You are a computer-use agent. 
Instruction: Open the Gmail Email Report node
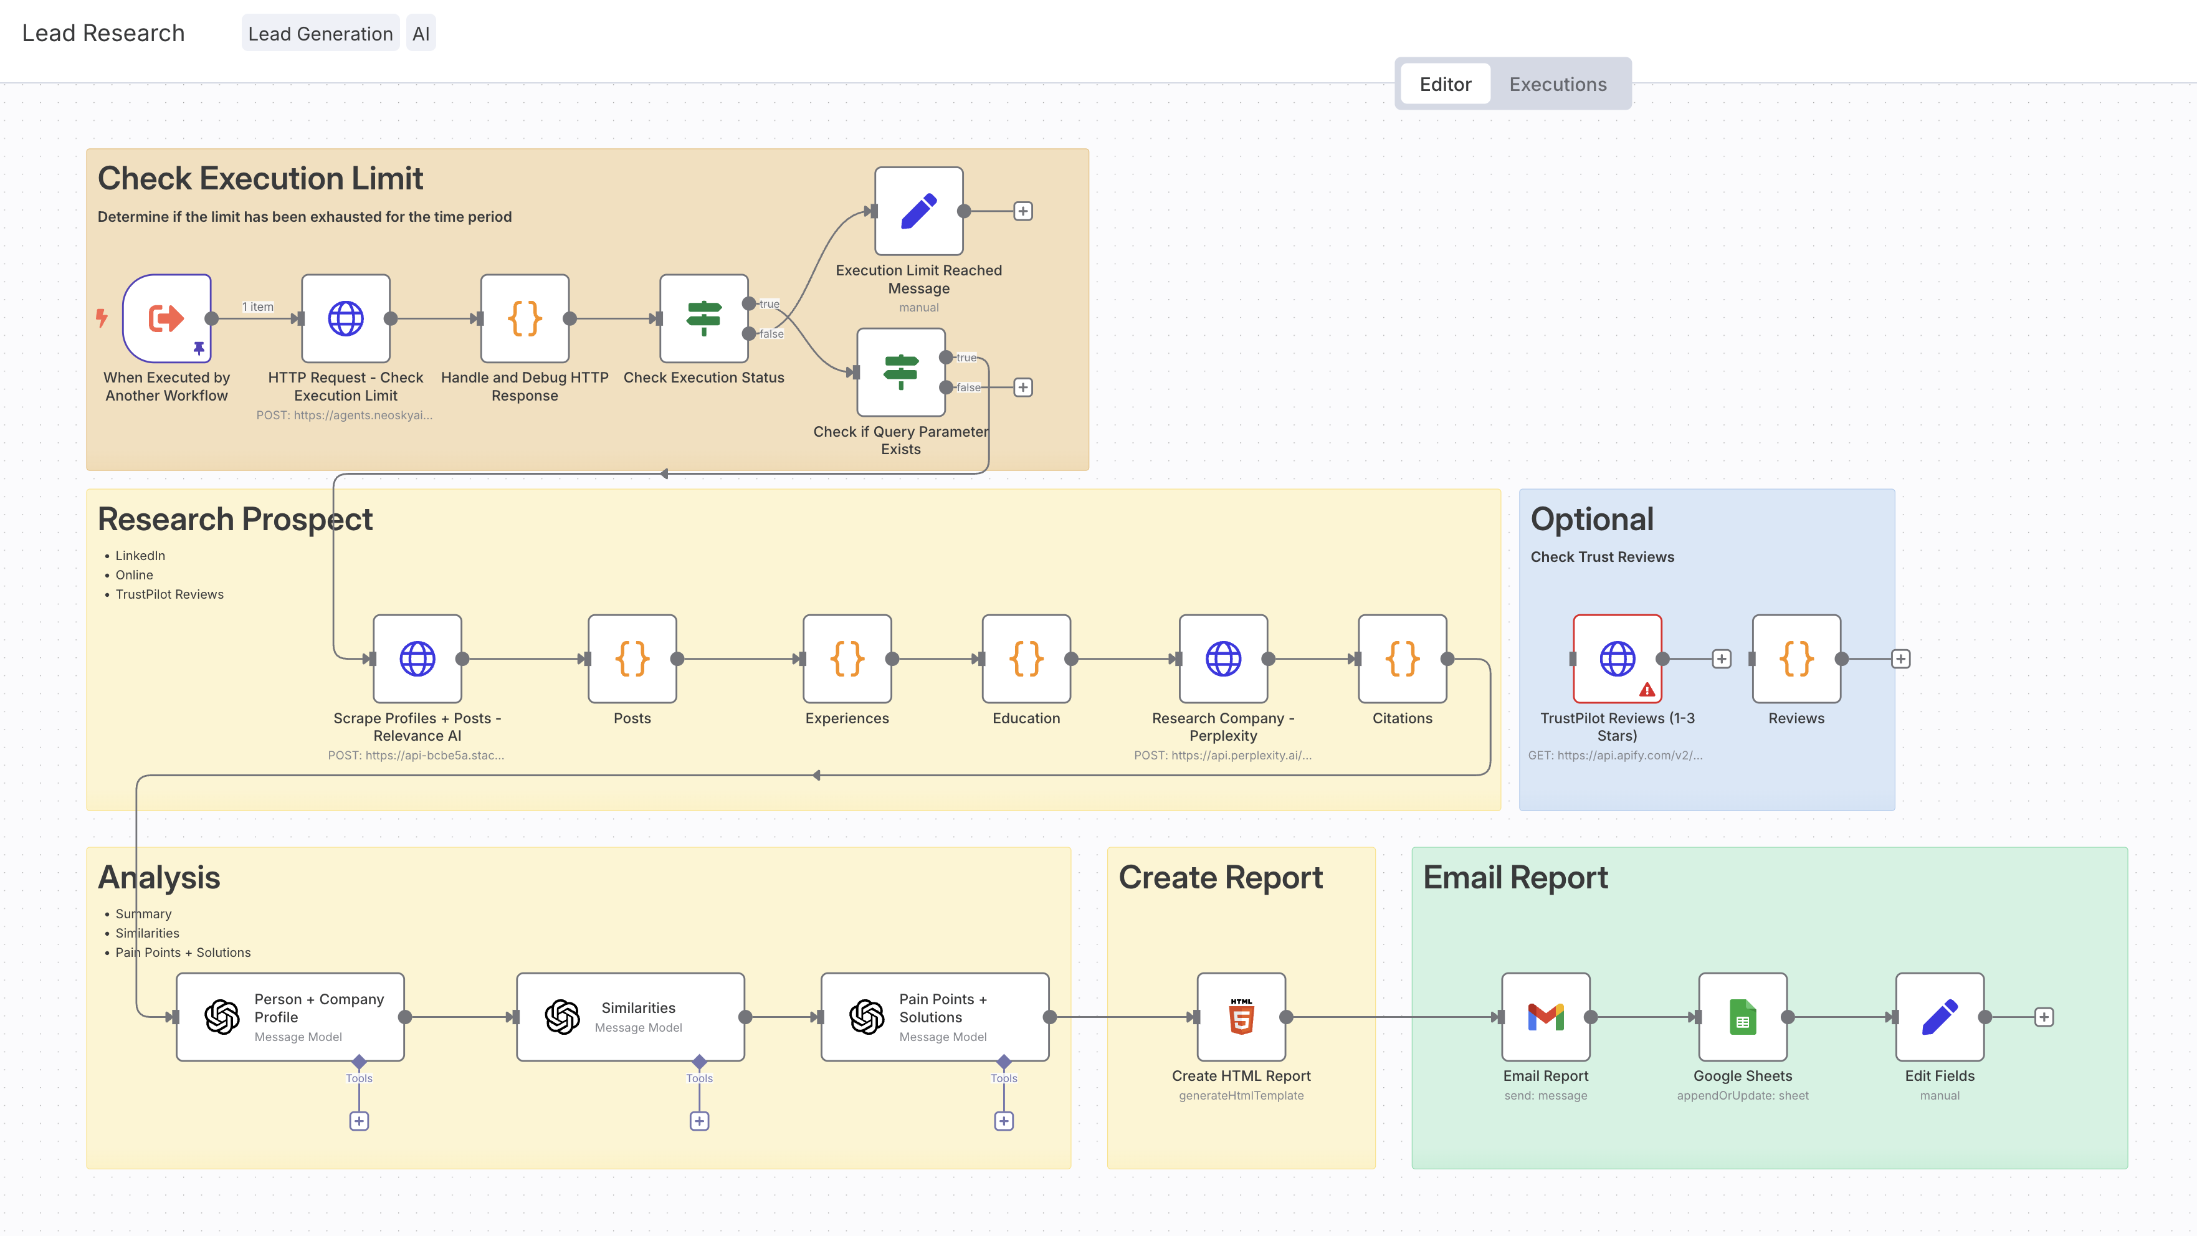(x=1545, y=1016)
